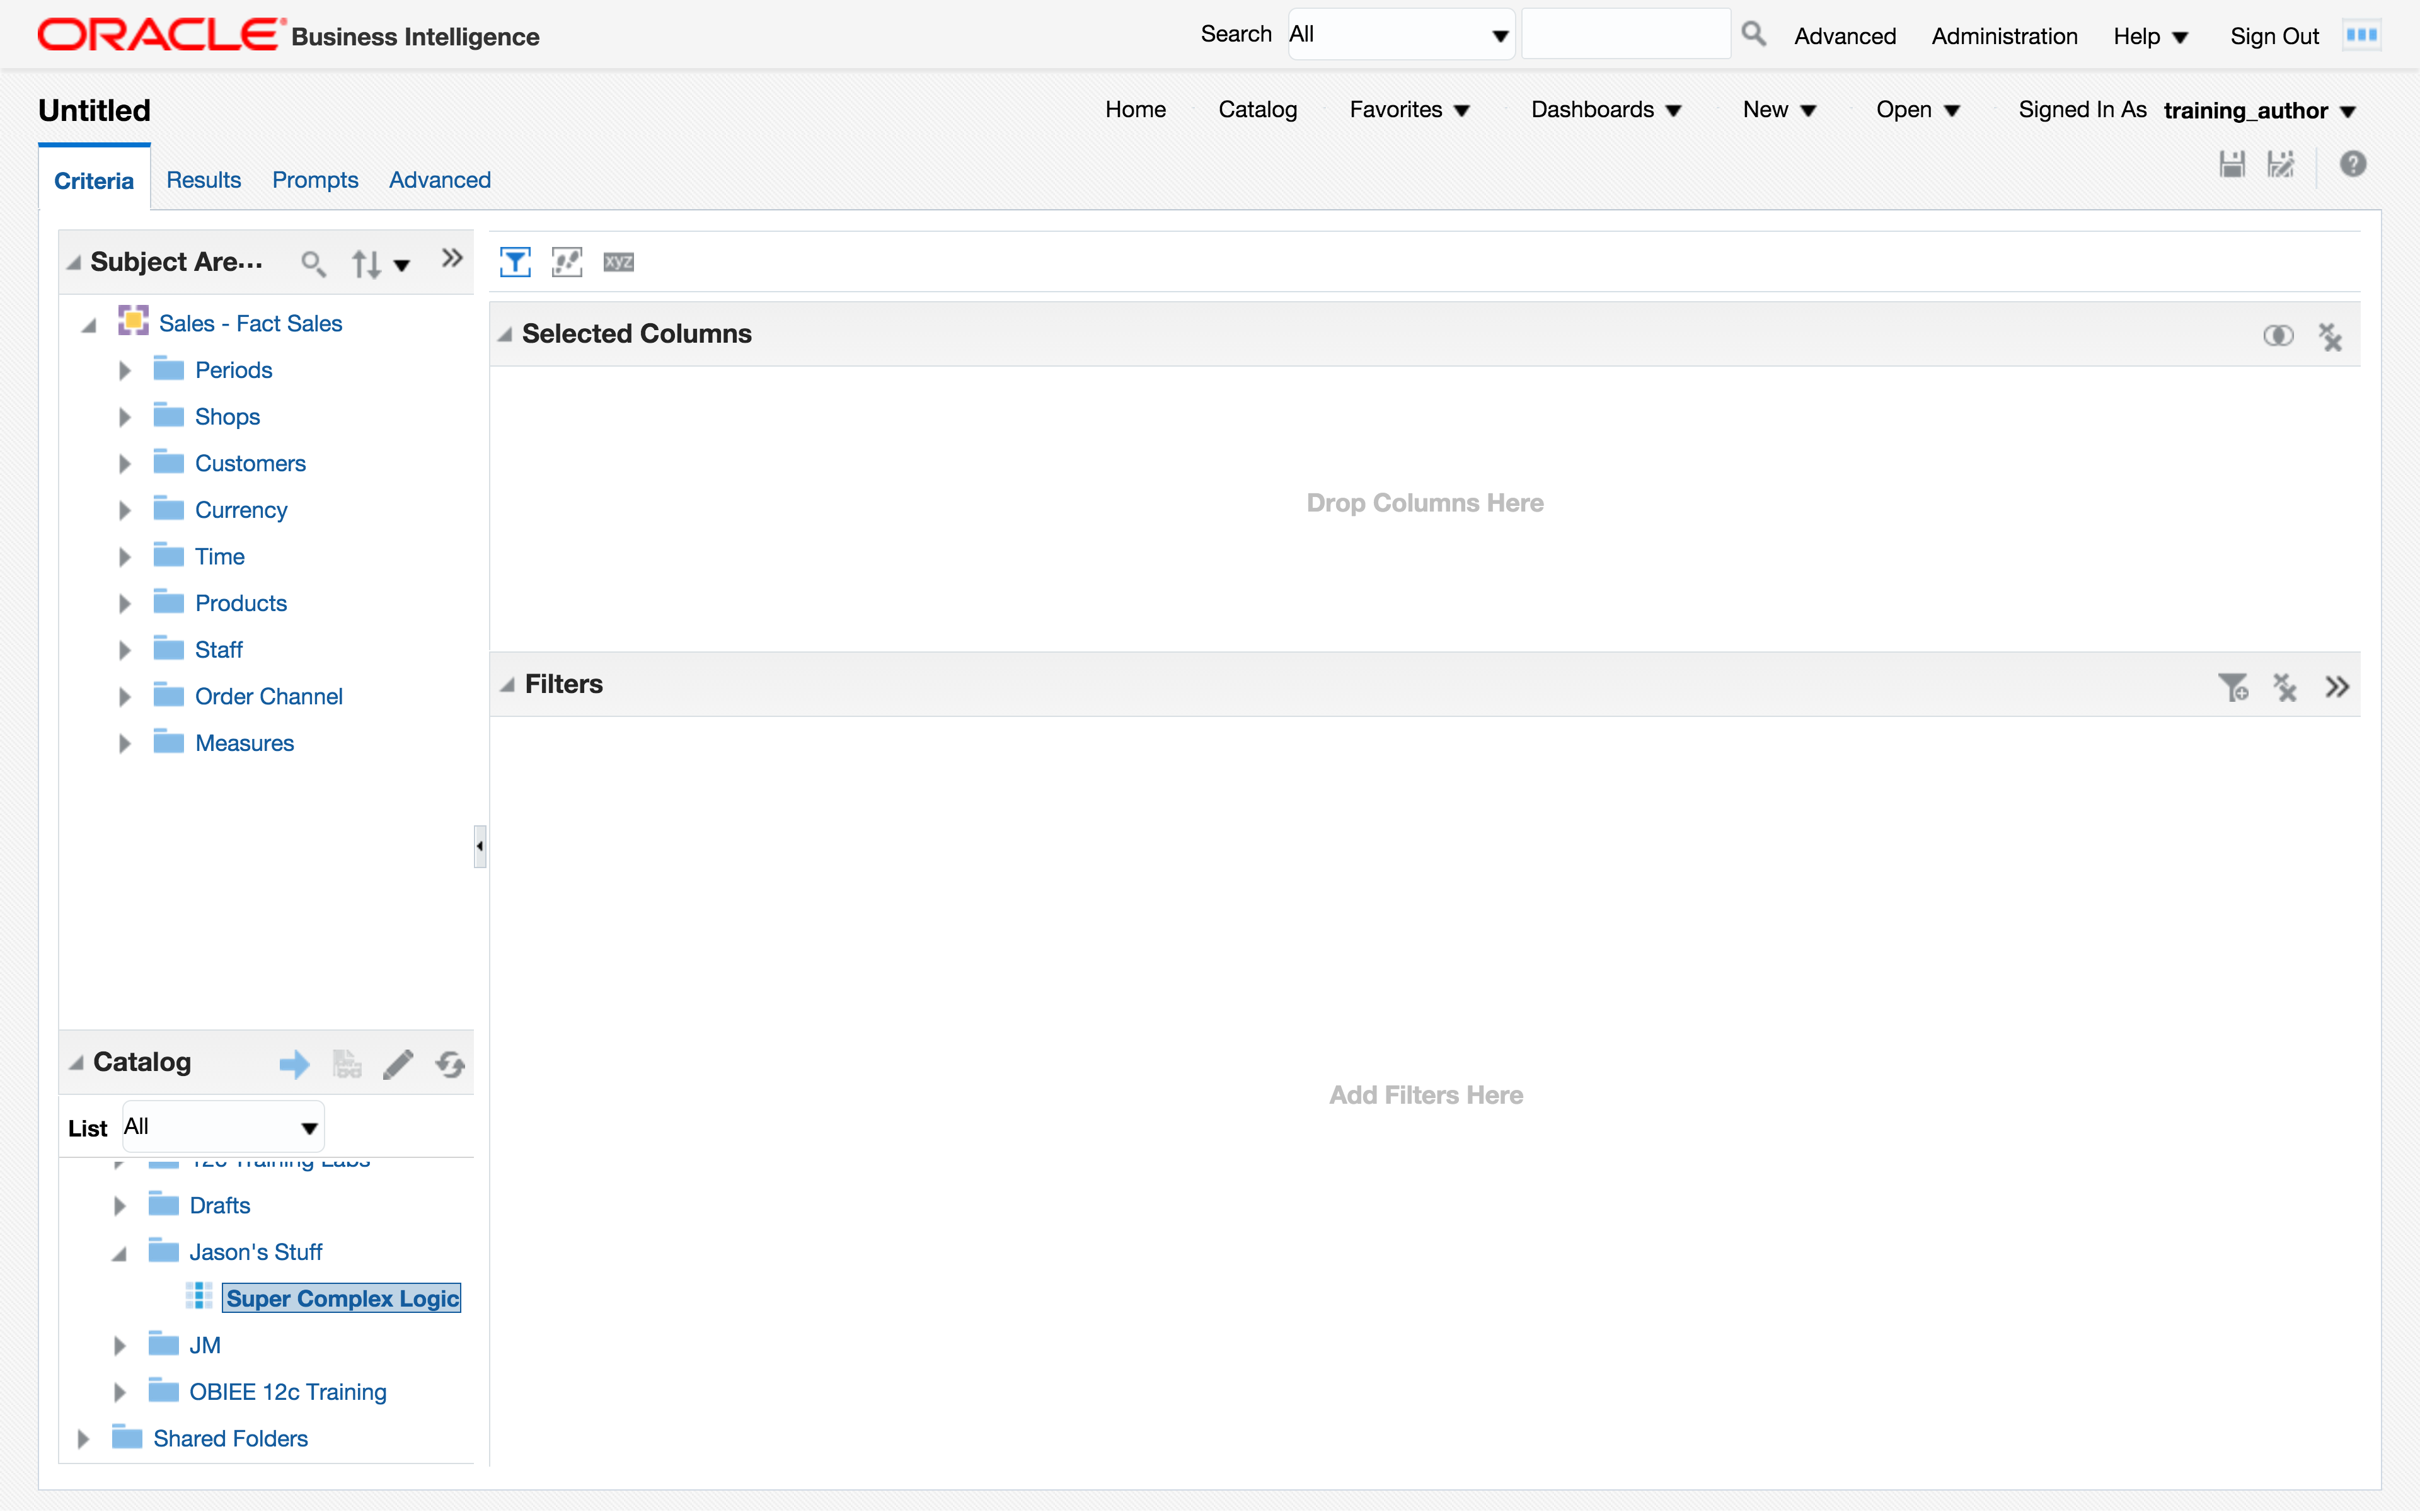2420x1512 pixels.
Task: Open the Dashboards menu
Action: point(1605,110)
